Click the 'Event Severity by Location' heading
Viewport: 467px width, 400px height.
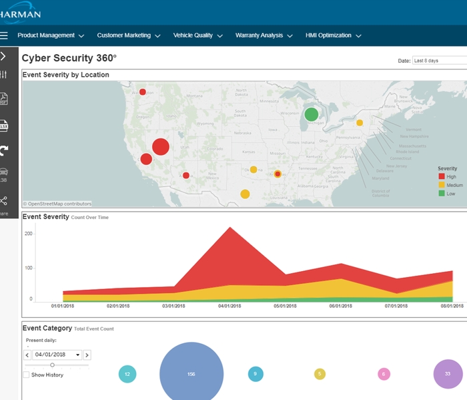click(66, 75)
